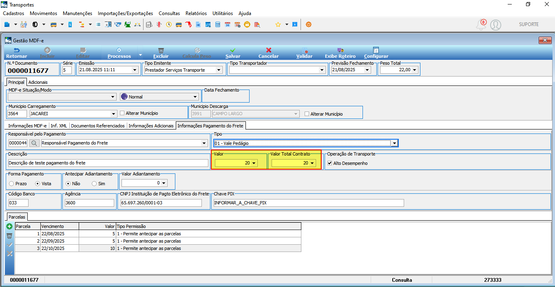555x287 pixels.
Task: Click the Validar toolbar icon
Action: (x=304, y=50)
